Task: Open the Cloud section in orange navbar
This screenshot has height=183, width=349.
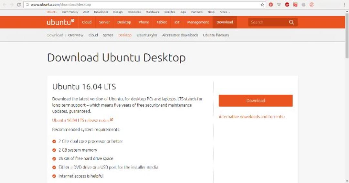Action: (x=87, y=22)
